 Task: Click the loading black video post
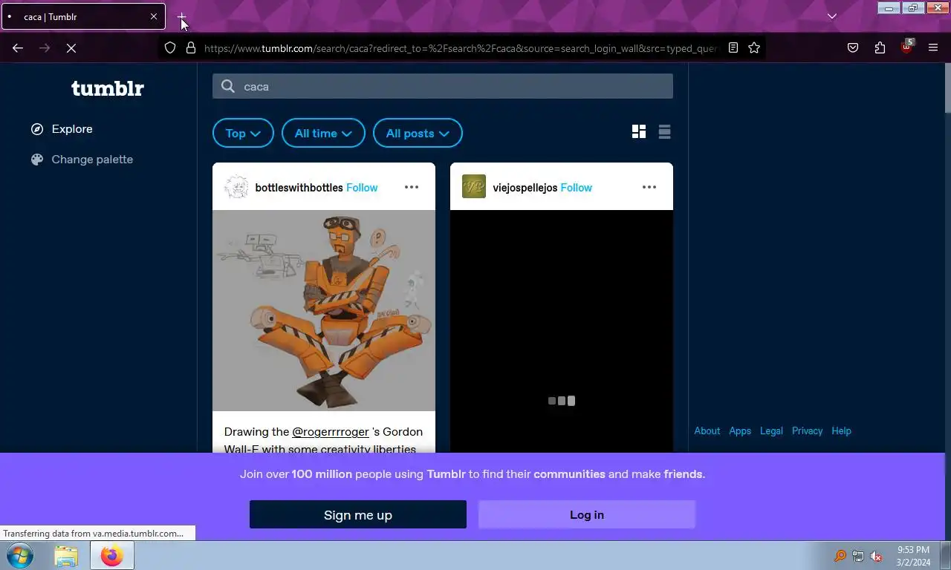coord(562,331)
